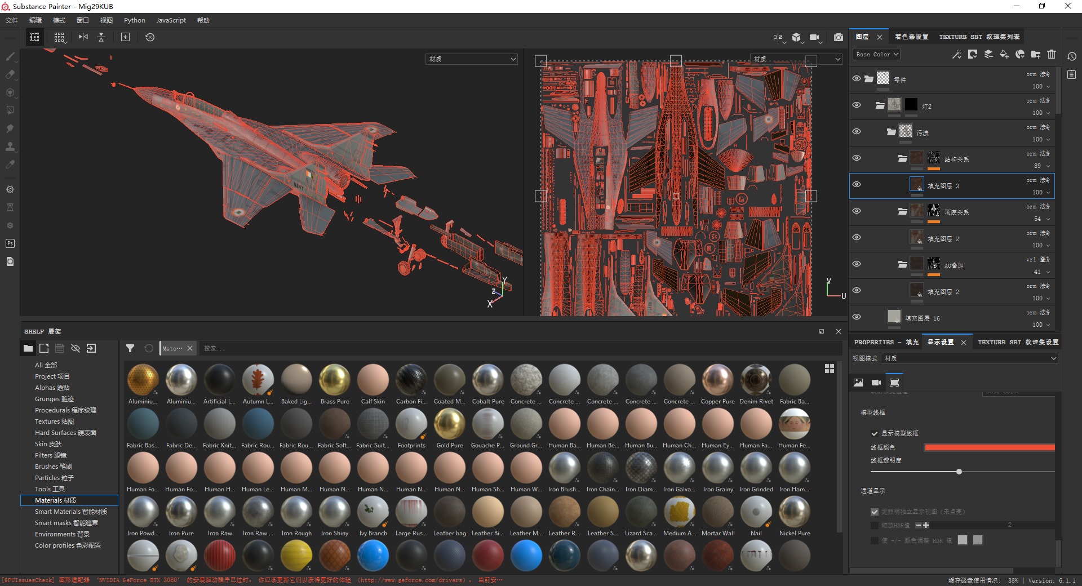Open the grid options toolbar icon
This screenshot has height=586, width=1082.
pyautogui.click(x=59, y=37)
